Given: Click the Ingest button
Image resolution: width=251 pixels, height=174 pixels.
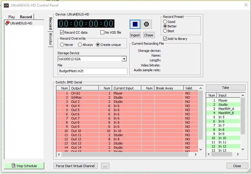Looking at the screenshot, I should (x=135, y=35).
